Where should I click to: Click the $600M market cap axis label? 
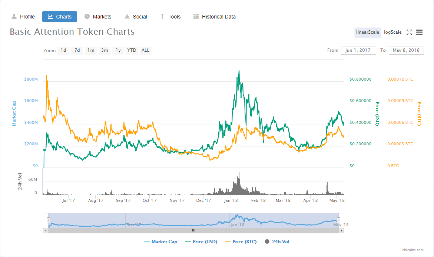point(31,101)
